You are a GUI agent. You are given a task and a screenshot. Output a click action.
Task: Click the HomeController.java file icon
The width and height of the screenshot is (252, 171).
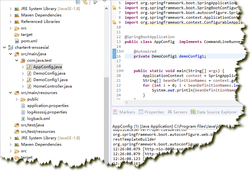pyautogui.click(x=29, y=86)
